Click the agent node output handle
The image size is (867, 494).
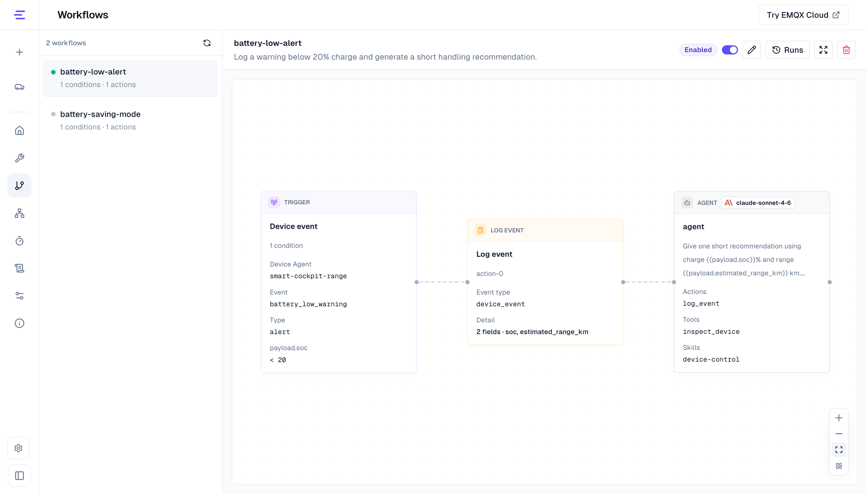pyautogui.click(x=830, y=282)
